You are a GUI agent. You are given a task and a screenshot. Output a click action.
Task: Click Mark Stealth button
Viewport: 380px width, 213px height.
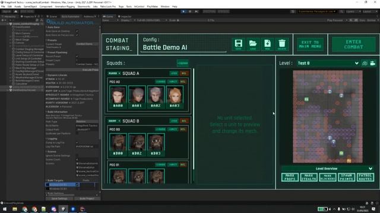click(309, 177)
